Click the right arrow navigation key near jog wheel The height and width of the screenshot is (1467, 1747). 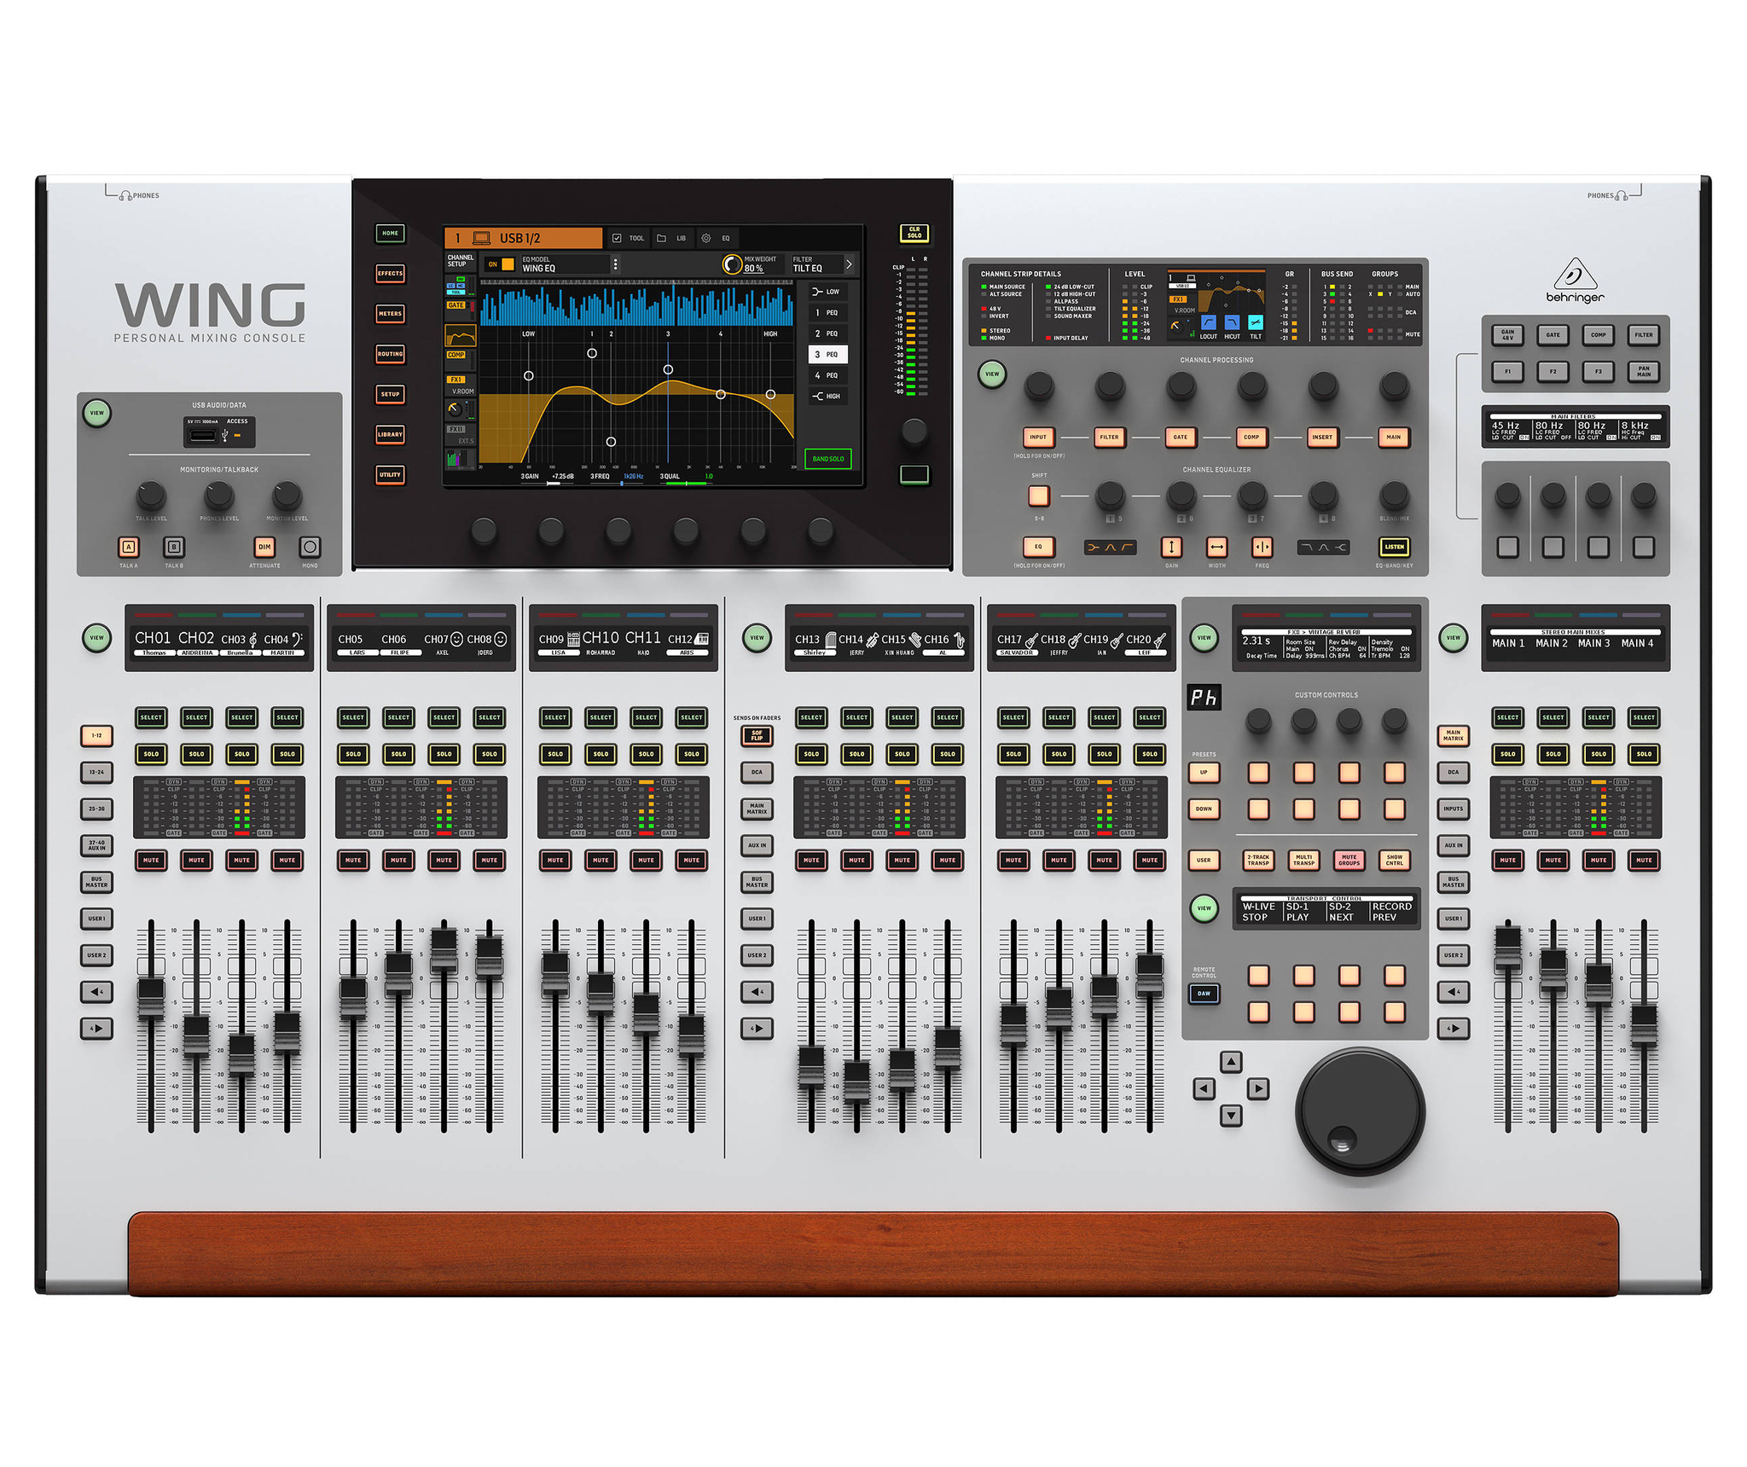1257,1088
